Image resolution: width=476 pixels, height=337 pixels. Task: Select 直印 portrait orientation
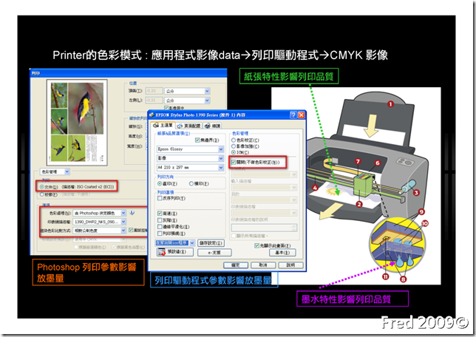[x=160, y=184]
